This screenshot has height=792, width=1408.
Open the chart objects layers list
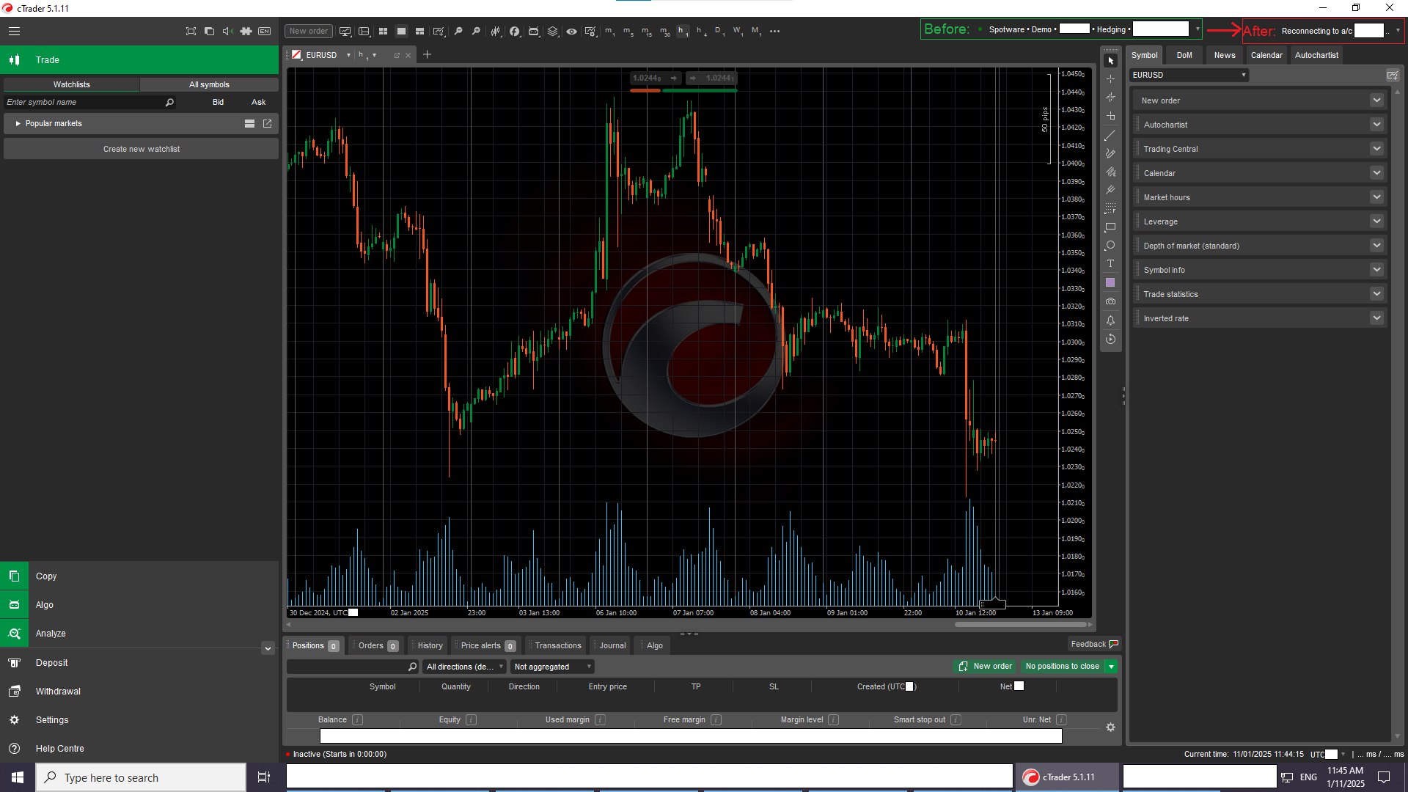coord(553,31)
